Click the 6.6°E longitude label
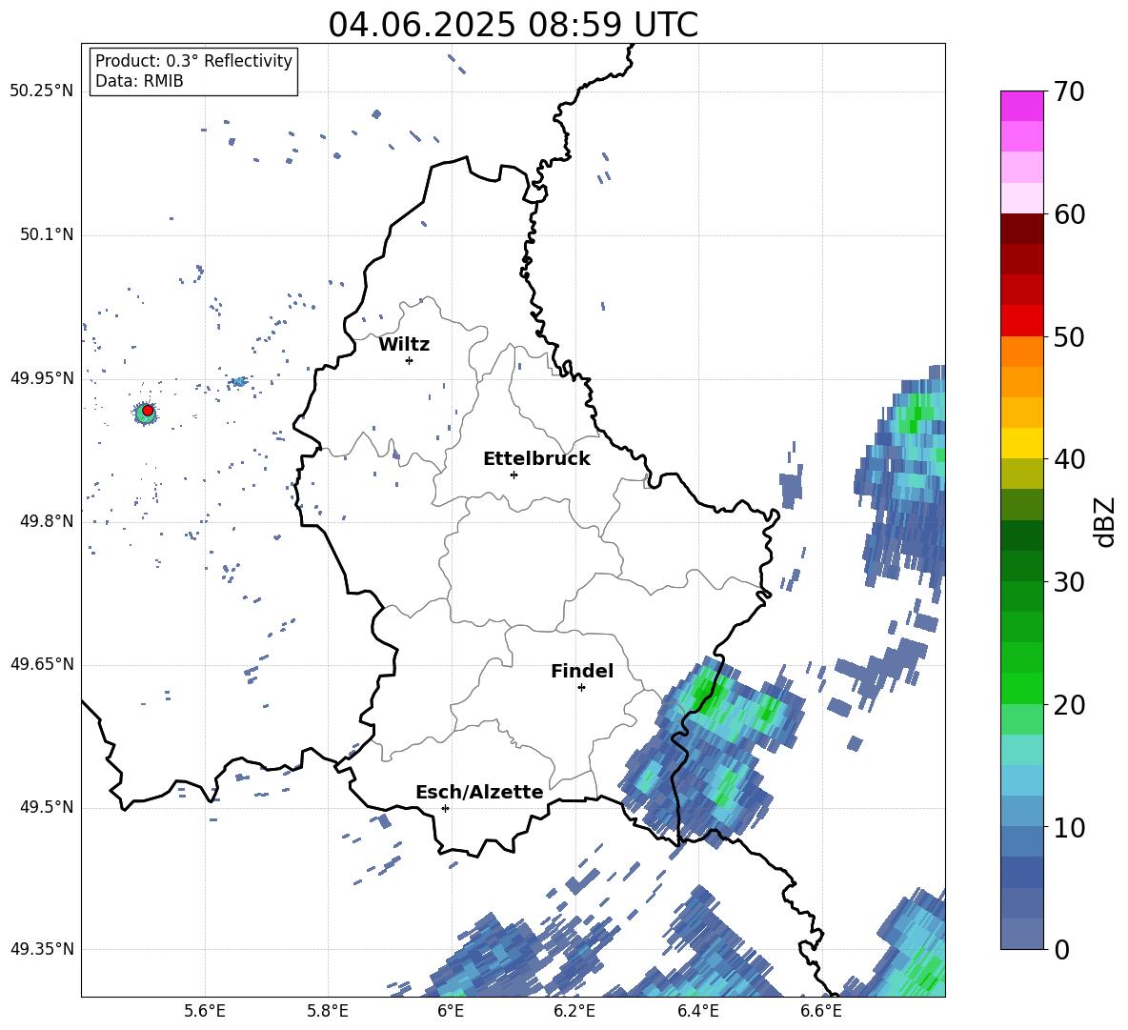Image resolution: width=1128 pixels, height=1030 pixels. pyautogui.click(x=821, y=1011)
